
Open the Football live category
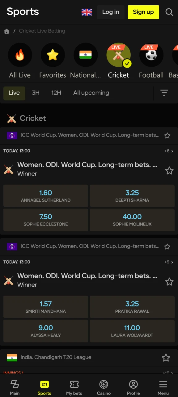point(151,55)
